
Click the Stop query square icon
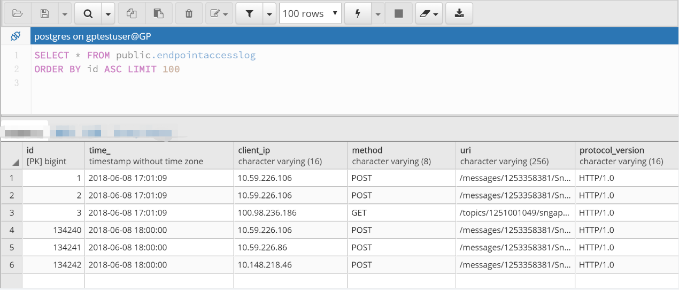pos(399,13)
